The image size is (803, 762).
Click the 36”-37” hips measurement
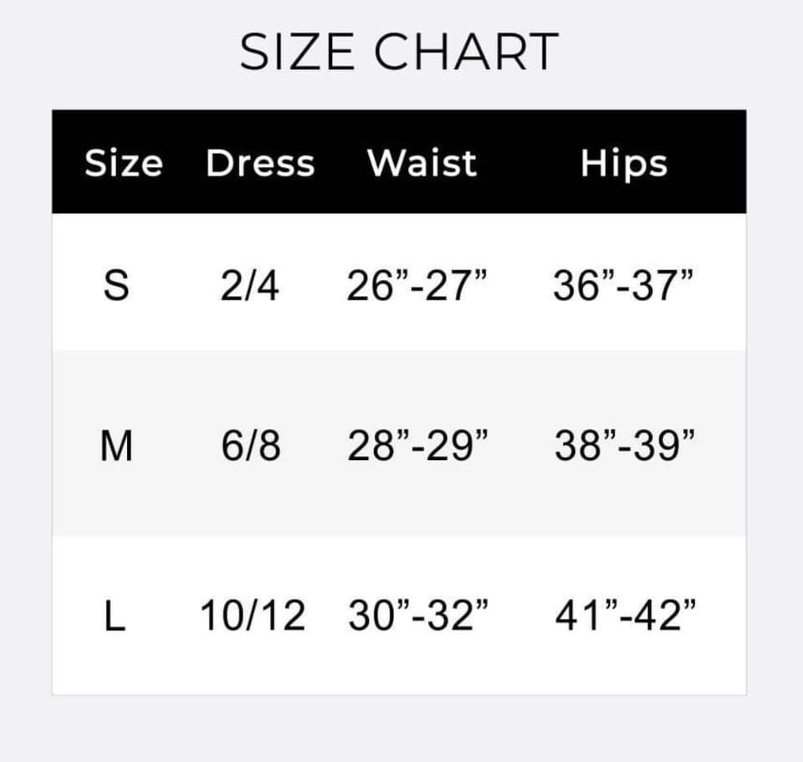(x=623, y=286)
